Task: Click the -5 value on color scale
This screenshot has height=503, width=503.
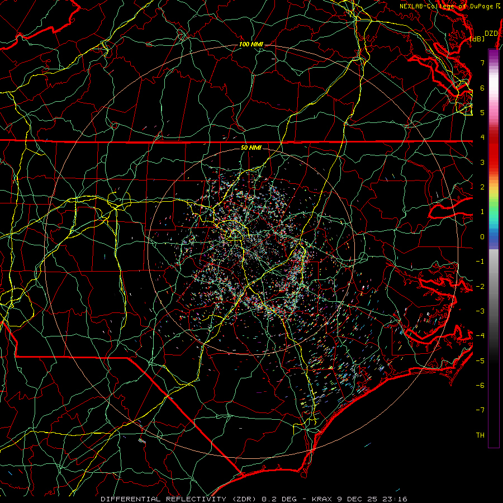Action: [x=480, y=361]
